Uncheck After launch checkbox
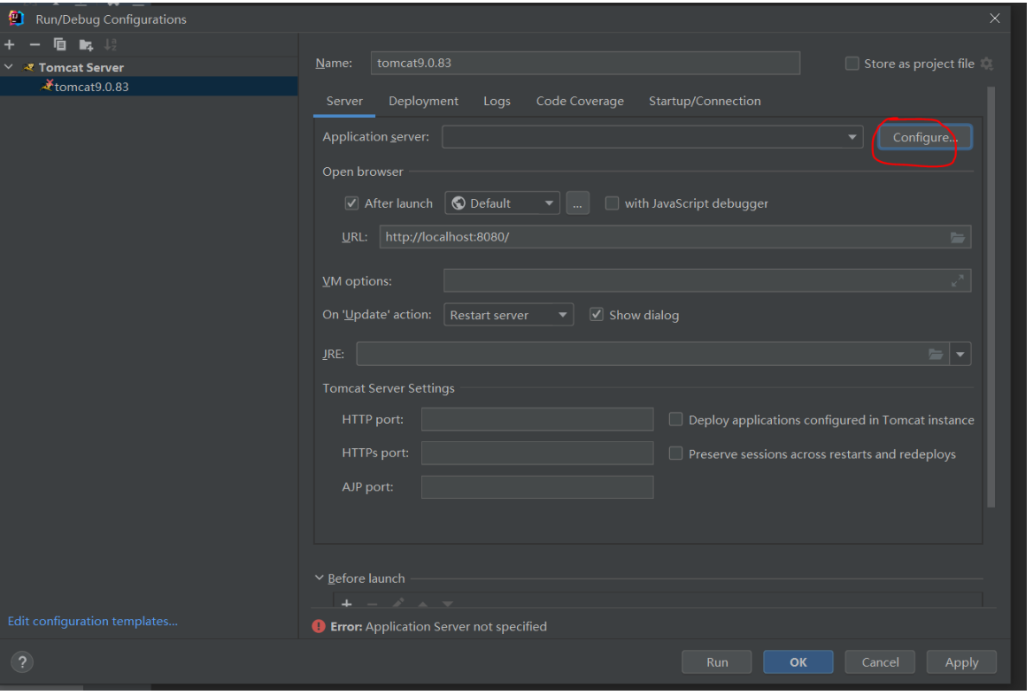The height and width of the screenshot is (695, 1033). [351, 203]
